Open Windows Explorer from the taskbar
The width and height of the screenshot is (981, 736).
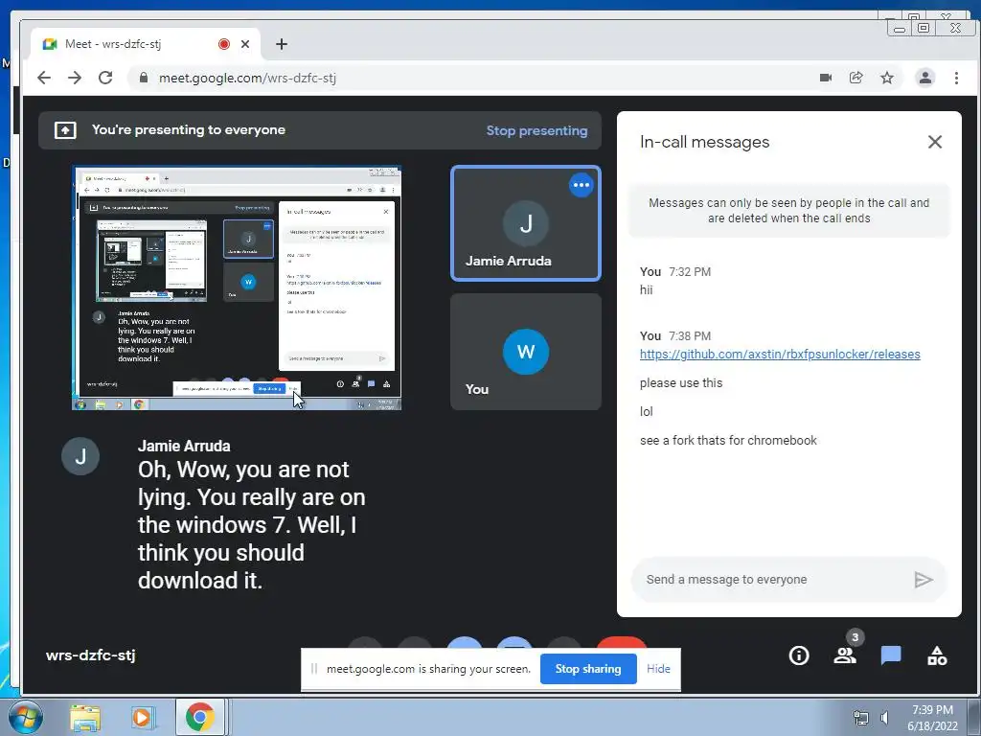tap(85, 717)
